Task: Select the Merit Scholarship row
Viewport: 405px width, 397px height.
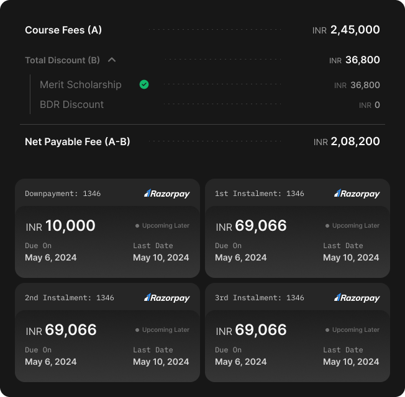Action: [210, 84]
